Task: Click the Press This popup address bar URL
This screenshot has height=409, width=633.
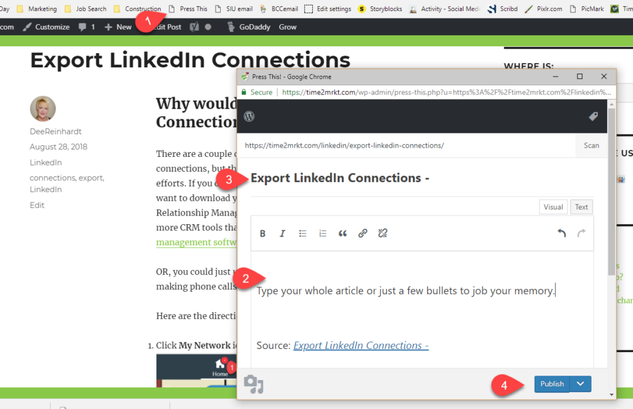Action: point(446,92)
